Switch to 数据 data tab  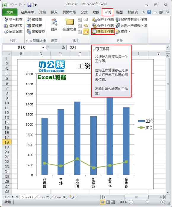point(96,12)
